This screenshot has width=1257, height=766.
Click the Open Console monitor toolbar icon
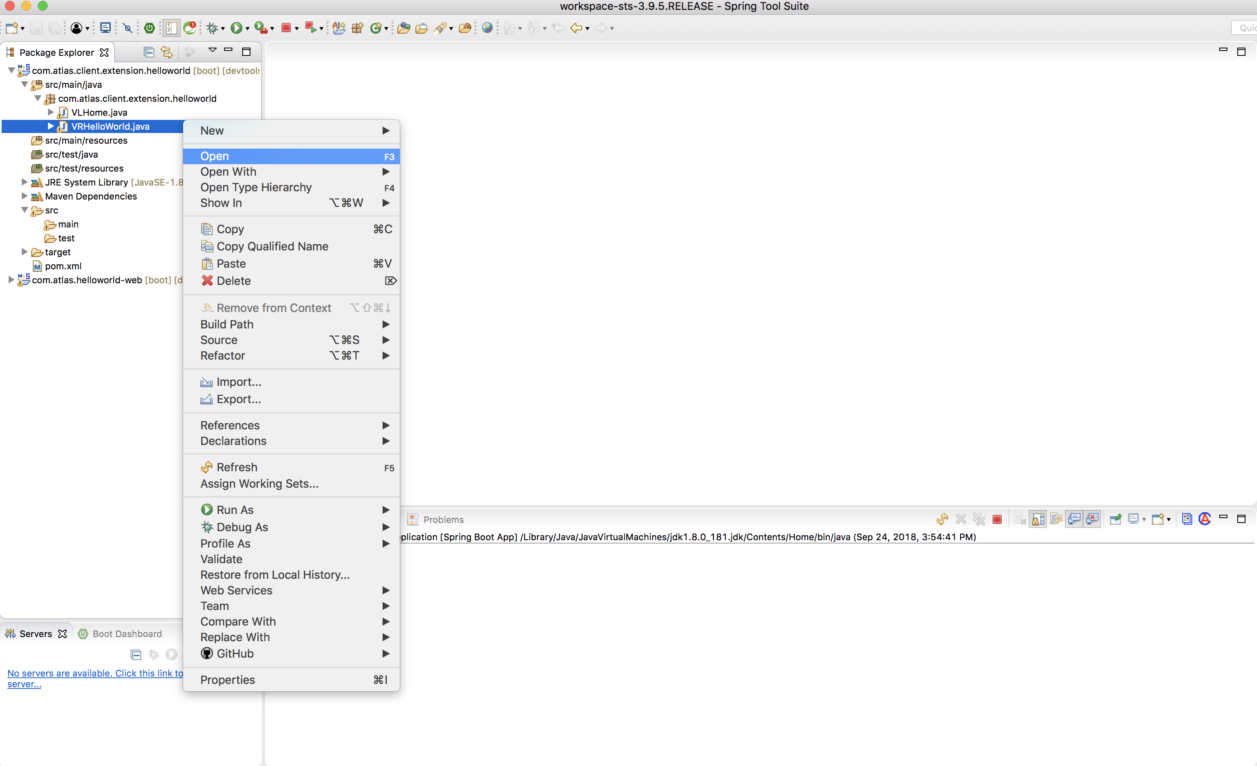point(105,28)
